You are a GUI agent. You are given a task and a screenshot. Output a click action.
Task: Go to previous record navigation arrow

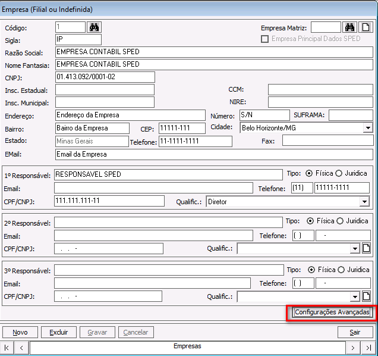click(21, 347)
